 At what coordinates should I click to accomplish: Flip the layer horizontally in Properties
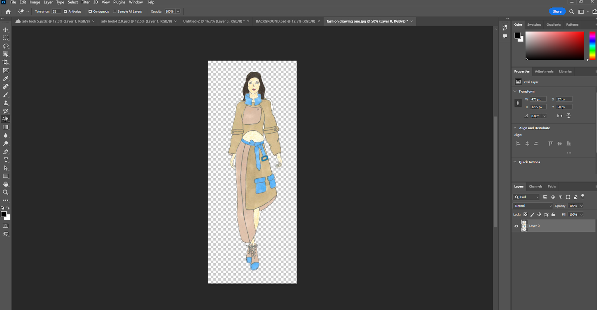point(560,116)
